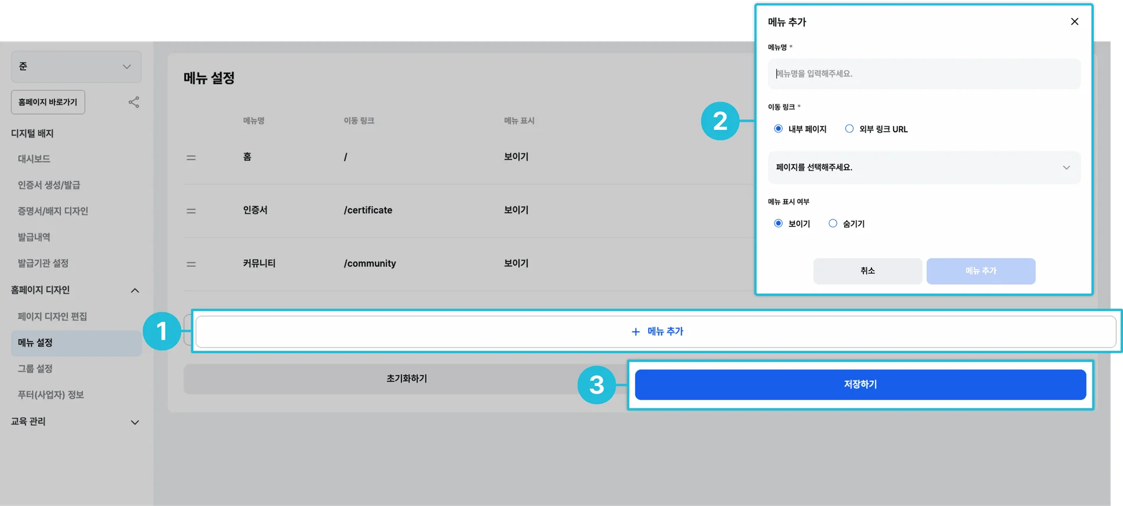
Task: Select the 보이기 radio button
Action: (x=778, y=223)
